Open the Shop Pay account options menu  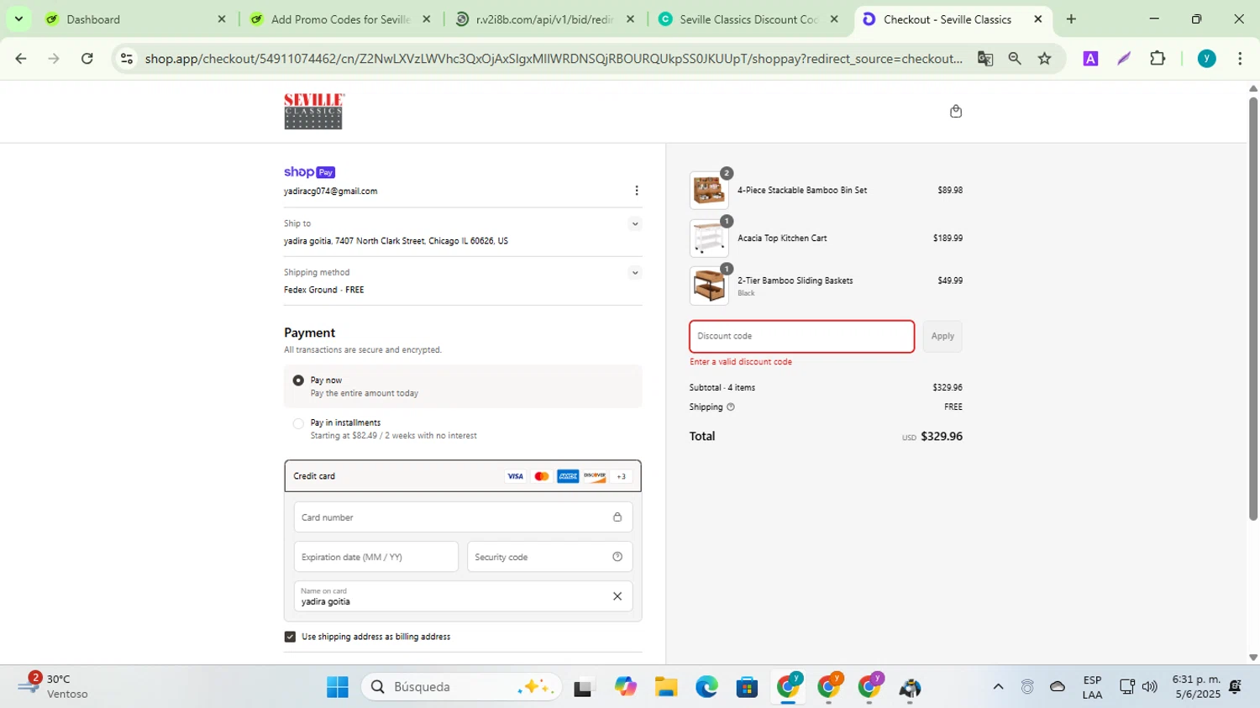tap(636, 191)
